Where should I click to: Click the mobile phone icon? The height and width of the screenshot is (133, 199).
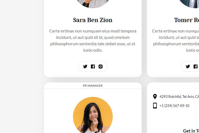coord(155,106)
